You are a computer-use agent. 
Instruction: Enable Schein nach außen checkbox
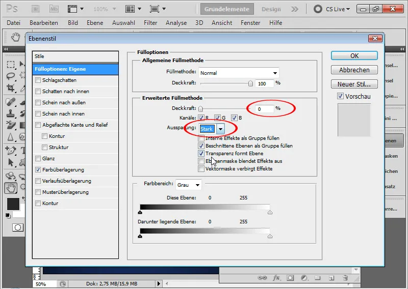(38, 103)
